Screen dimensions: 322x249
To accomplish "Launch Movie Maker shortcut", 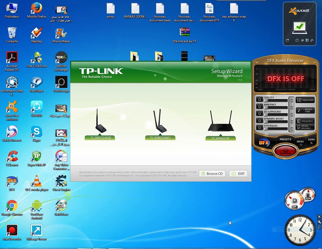I will point(61,35).
